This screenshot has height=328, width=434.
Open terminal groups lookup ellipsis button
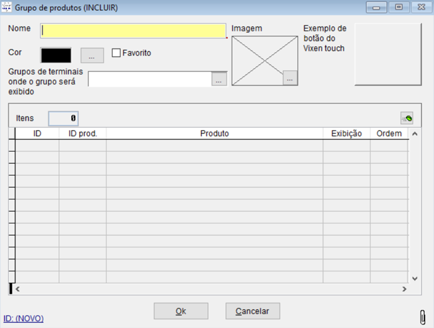click(219, 80)
